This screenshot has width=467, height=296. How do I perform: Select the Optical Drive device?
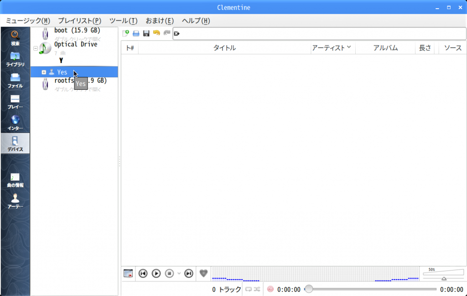click(x=74, y=48)
